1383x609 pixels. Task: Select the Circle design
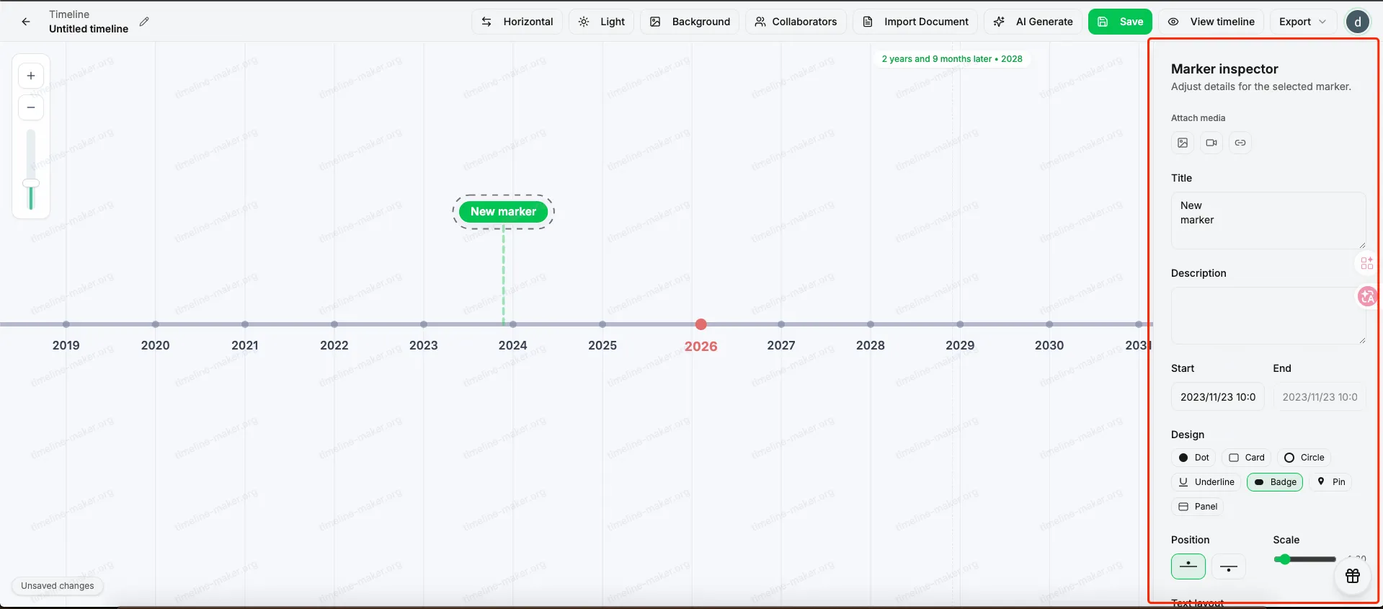[x=1304, y=458]
